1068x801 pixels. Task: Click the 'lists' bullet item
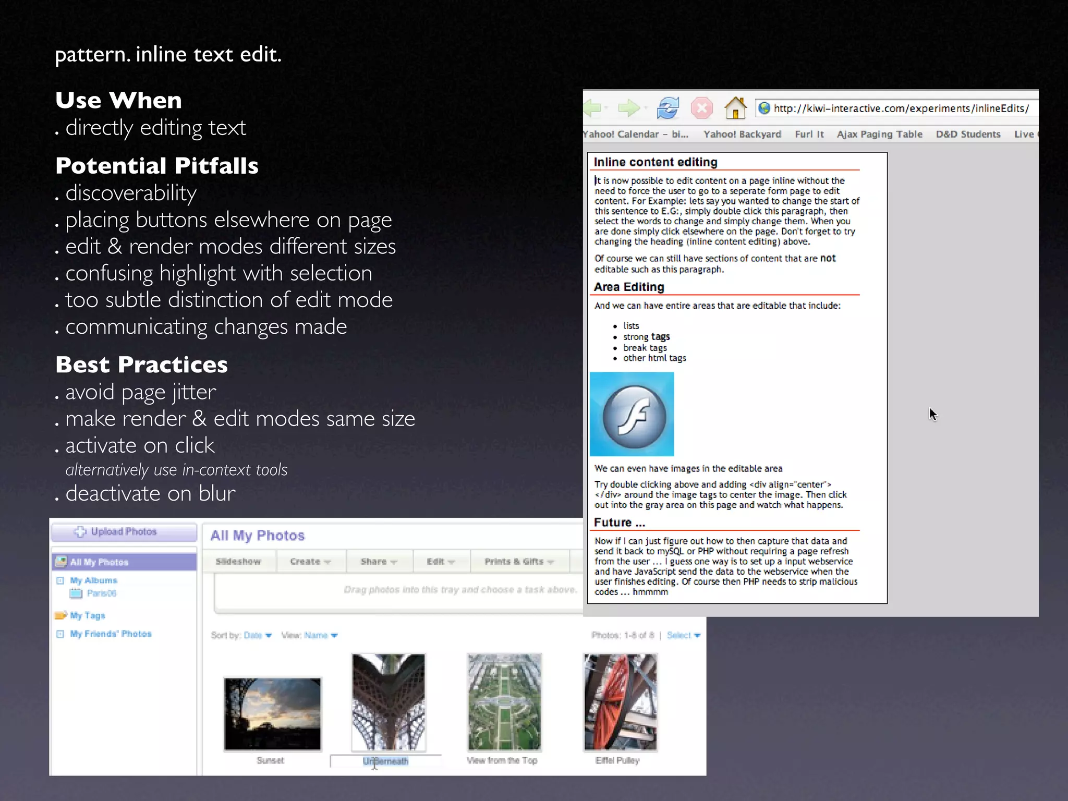[631, 326]
